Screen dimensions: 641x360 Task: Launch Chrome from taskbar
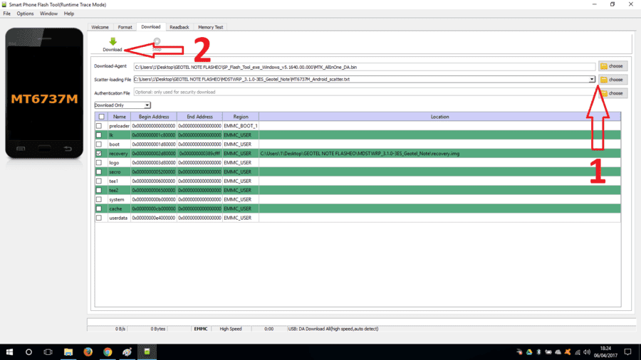pyautogui.click(x=108, y=352)
